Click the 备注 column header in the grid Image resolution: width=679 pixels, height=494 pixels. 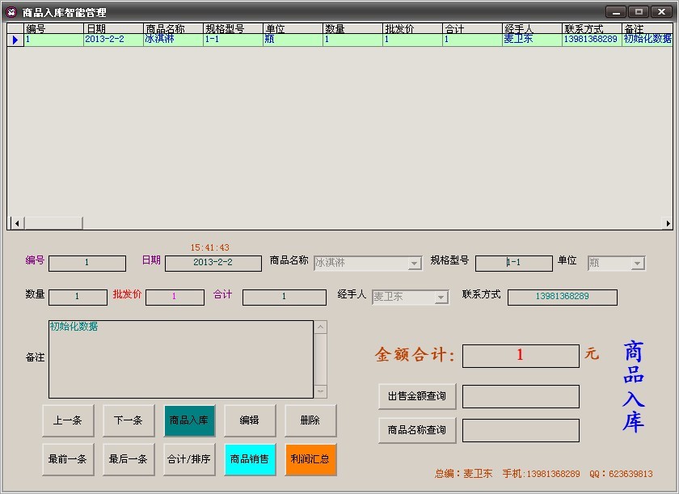coord(647,28)
